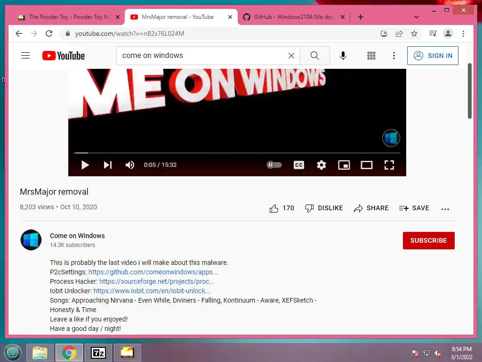The width and height of the screenshot is (482, 362).
Task: Open more actions ellipsis below video
Action: point(445,209)
